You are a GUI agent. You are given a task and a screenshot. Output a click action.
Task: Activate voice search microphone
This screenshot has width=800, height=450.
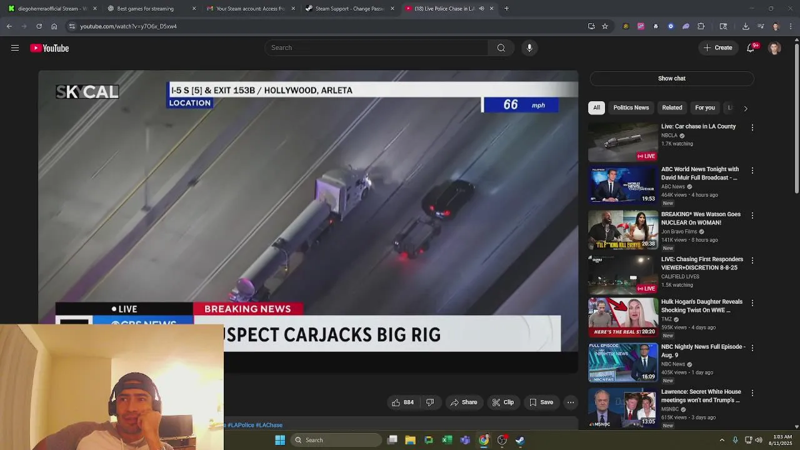[x=529, y=48]
